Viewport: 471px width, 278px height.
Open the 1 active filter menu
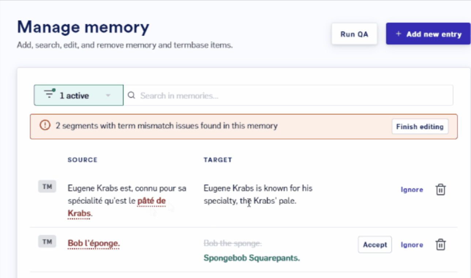tap(79, 95)
